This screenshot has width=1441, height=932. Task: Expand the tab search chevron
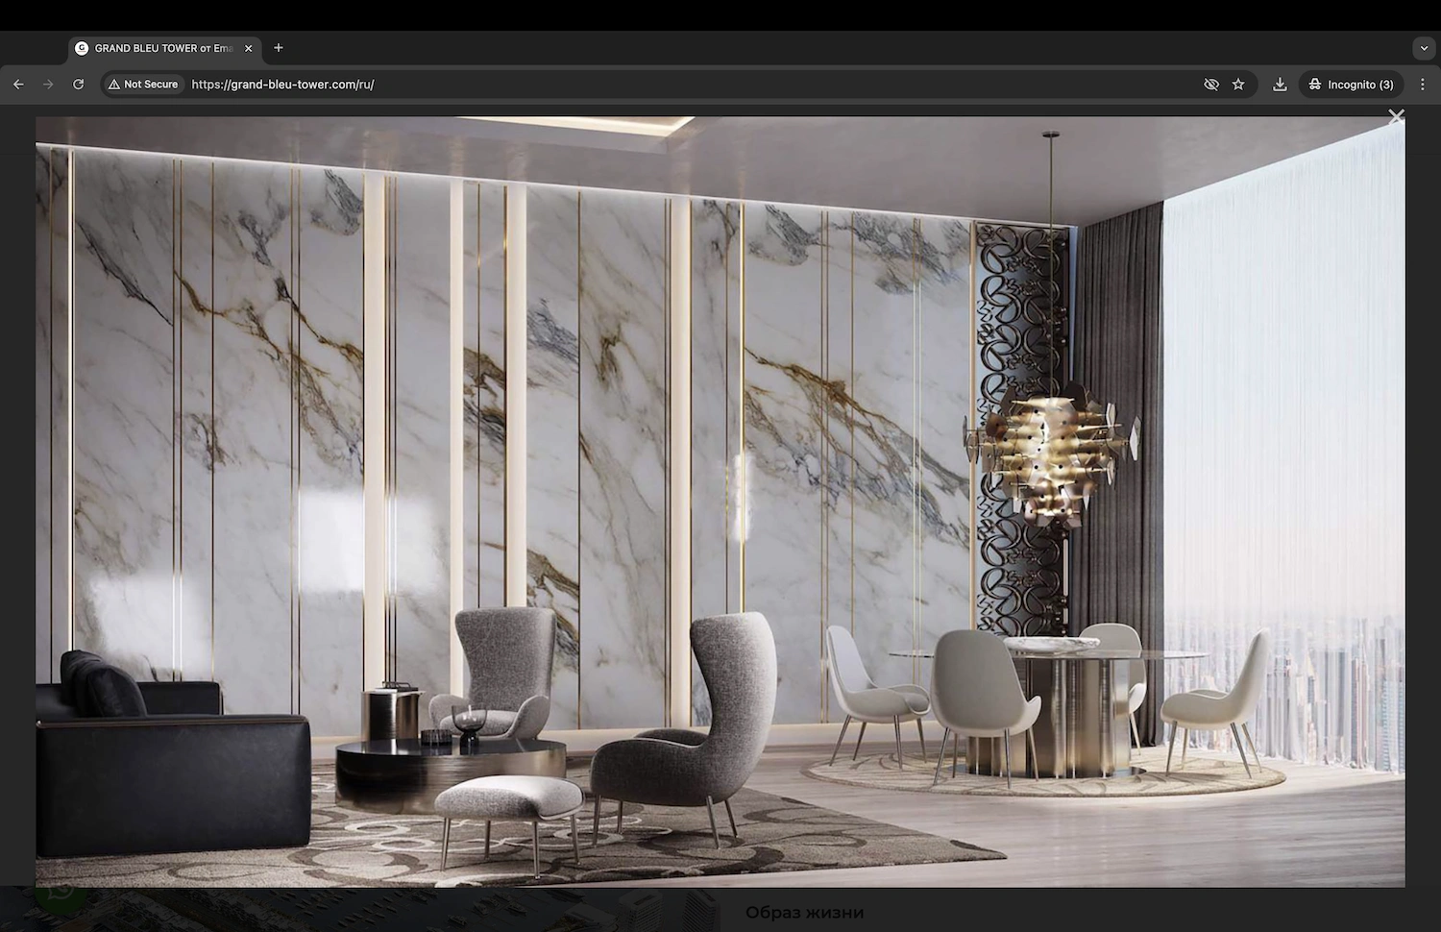click(x=1424, y=48)
